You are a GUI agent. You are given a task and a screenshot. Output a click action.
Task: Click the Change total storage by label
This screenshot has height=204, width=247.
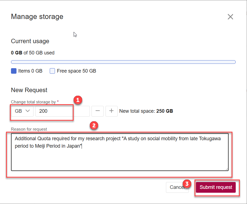coord(33,102)
